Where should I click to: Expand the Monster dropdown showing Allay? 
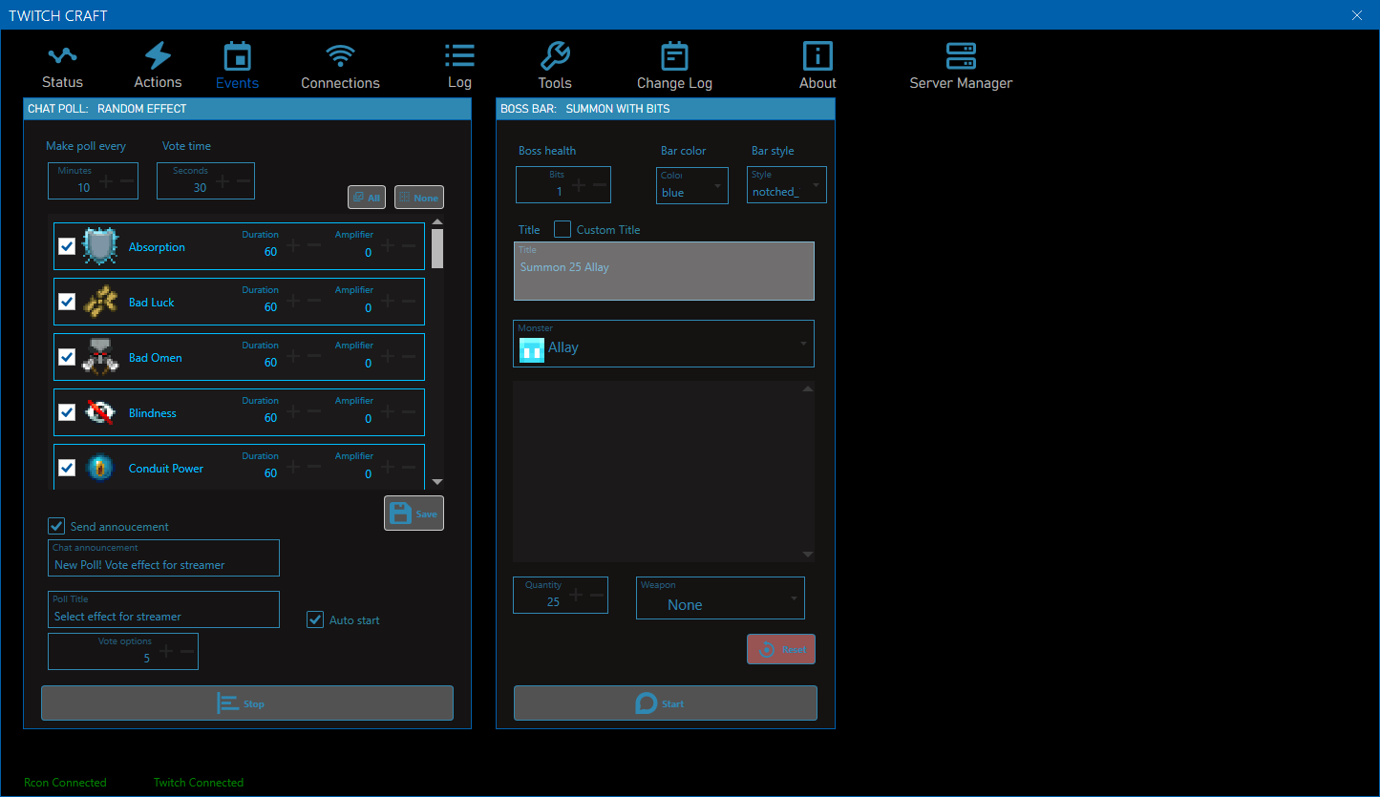(663, 344)
